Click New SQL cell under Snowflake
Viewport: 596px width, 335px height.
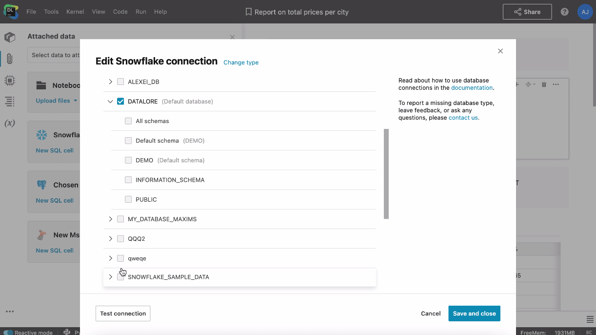(55, 150)
